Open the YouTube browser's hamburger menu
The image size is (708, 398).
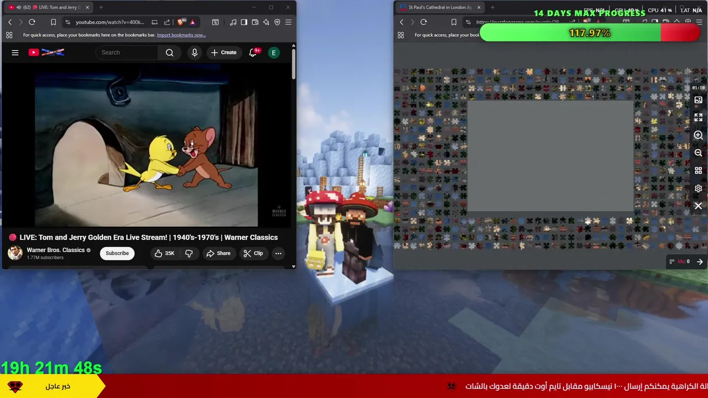coord(288,22)
